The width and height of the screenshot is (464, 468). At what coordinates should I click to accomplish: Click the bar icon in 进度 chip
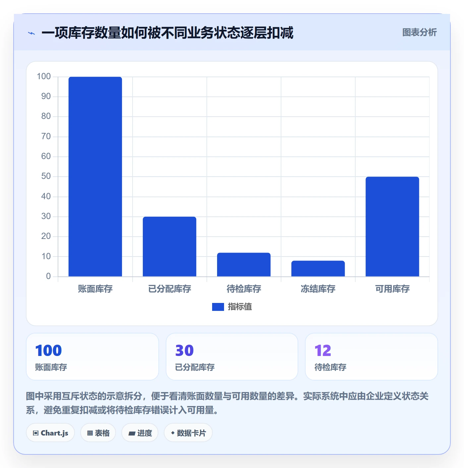click(132, 433)
